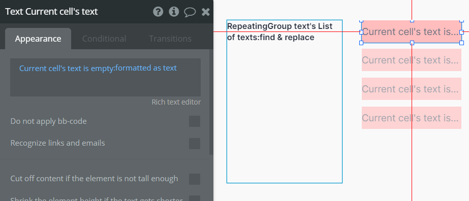Switch to the Conditional tab

tap(104, 39)
